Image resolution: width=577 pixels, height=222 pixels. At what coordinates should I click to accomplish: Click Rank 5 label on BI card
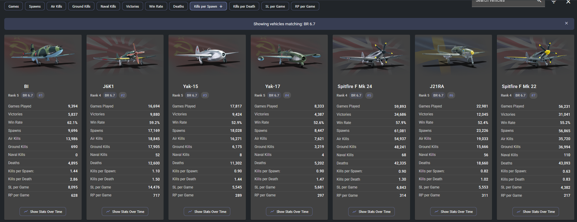pos(13,95)
